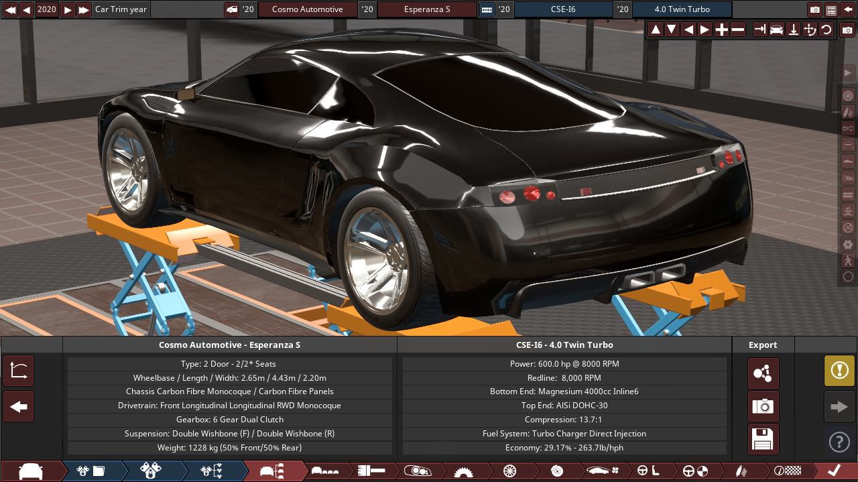Screen dimensions: 858x482
Task: Open the engine checklist tab
Action: tap(212, 471)
